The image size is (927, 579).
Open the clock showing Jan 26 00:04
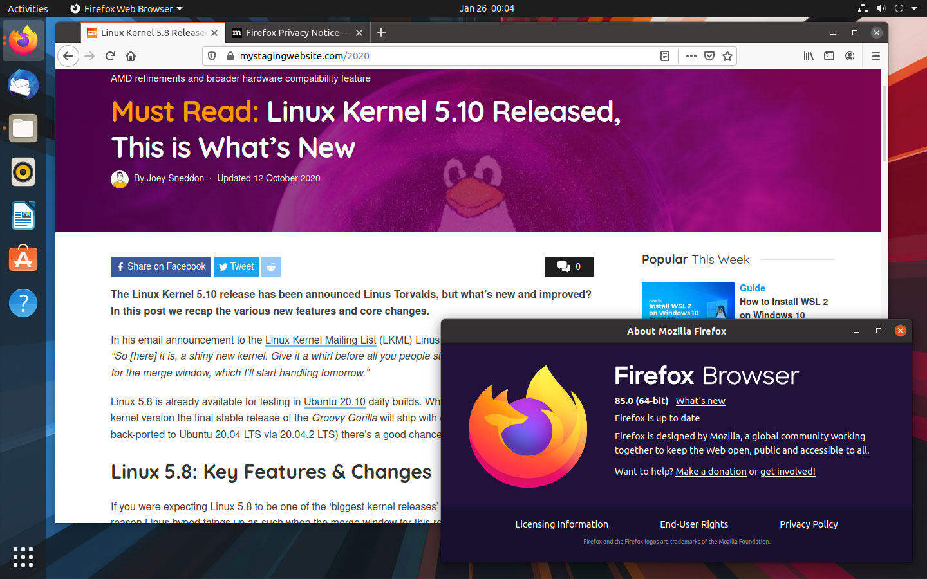click(x=487, y=8)
